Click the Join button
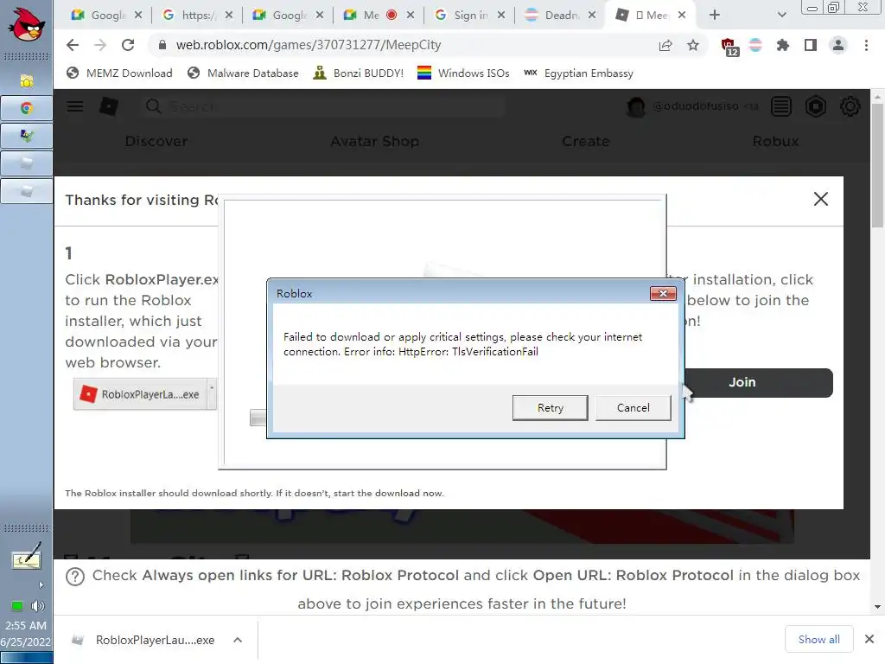The image size is (885, 664). coord(759,382)
